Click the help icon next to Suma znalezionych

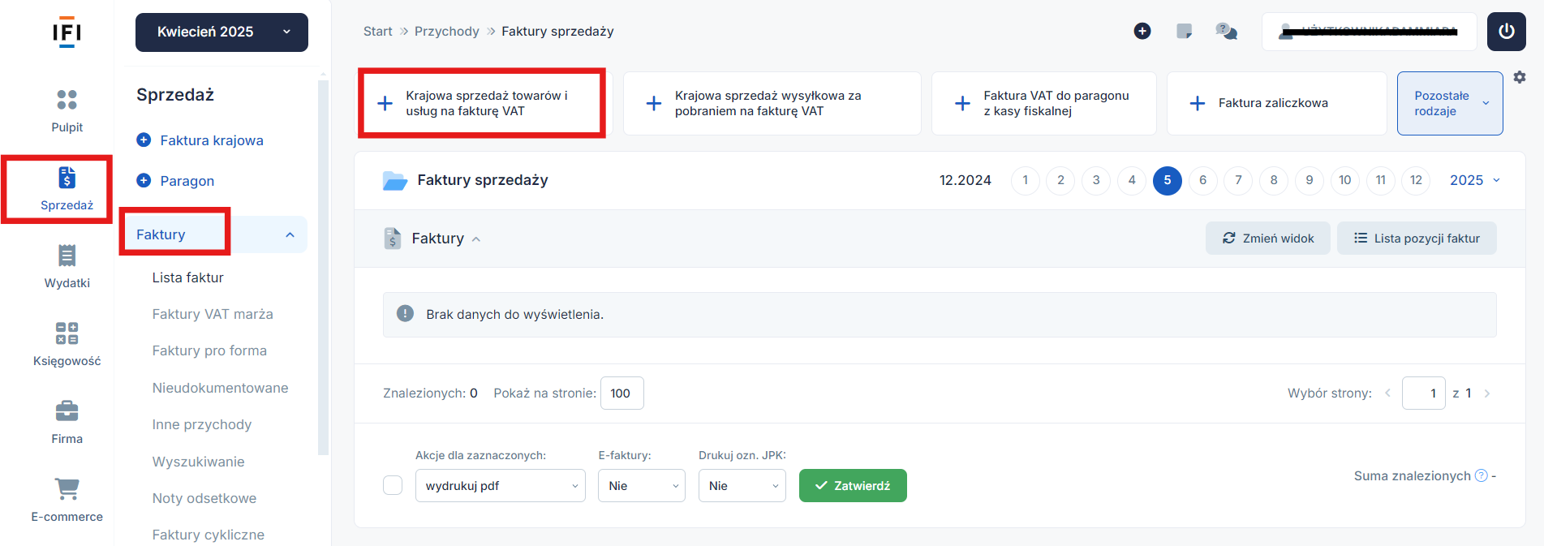(x=1482, y=475)
